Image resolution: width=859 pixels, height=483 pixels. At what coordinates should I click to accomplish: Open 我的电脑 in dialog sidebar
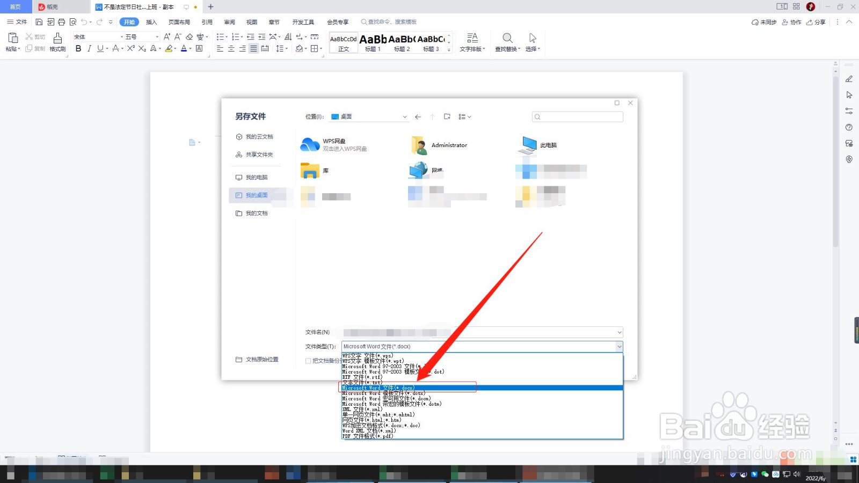pyautogui.click(x=252, y=178)
